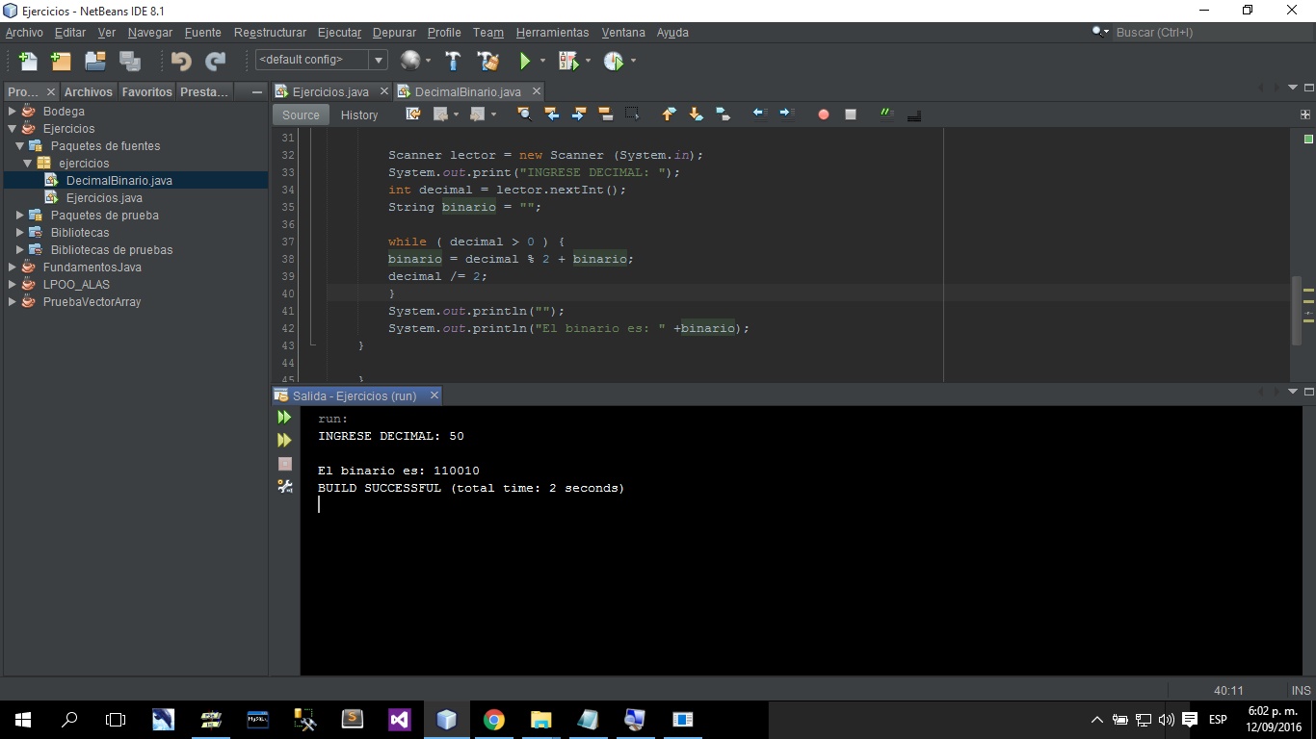Open Google Chrome from the taskbar
This screenshot has width=1316, height=739.
click(x=493, y=719)
